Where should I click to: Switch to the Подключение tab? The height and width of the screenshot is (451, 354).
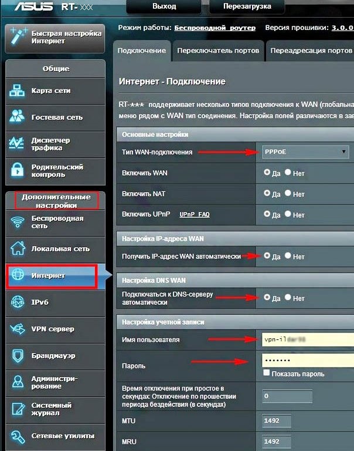coord(142,51)
